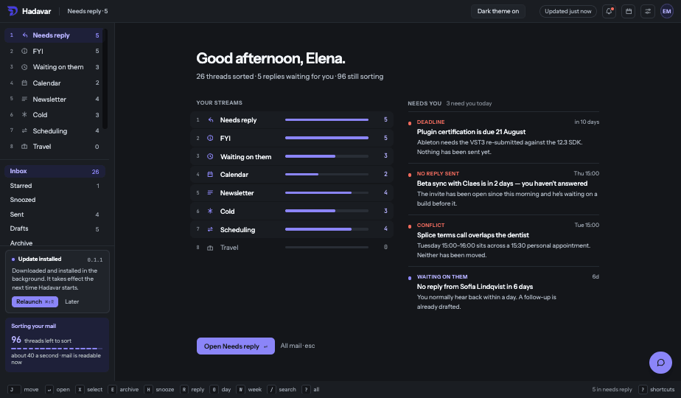
Task: Click Needs reply 5 breadcrumb in title bar
Action: point(87,11)
